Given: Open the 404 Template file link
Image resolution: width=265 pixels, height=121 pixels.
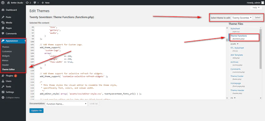Looking at the screenshot, I should [237, 55].
